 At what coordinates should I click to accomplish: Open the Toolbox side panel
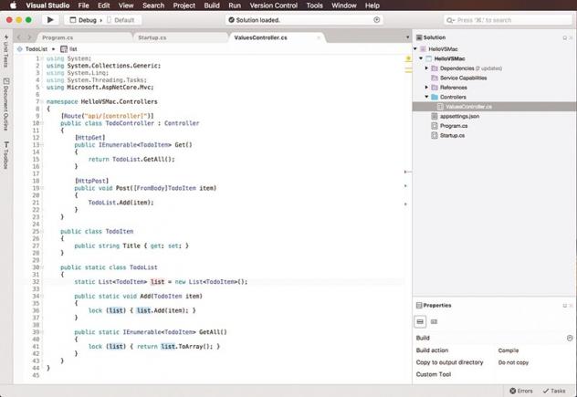click(5, 156)
